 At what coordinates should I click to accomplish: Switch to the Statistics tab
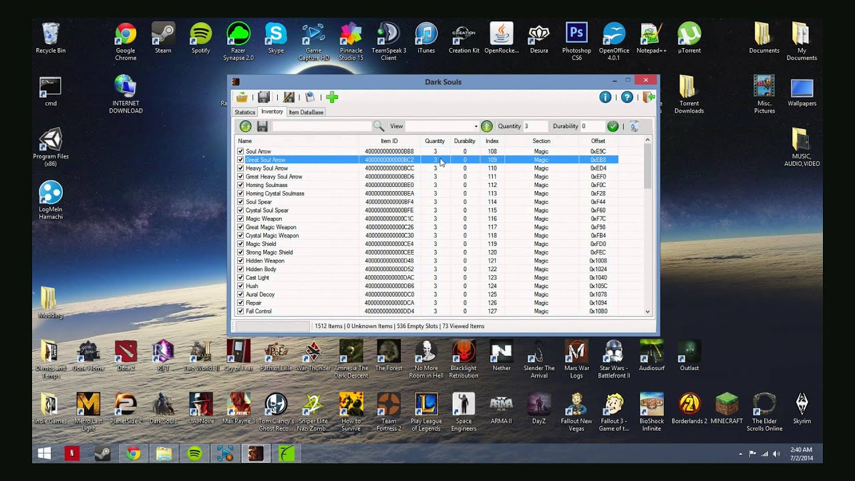[244, 112]
